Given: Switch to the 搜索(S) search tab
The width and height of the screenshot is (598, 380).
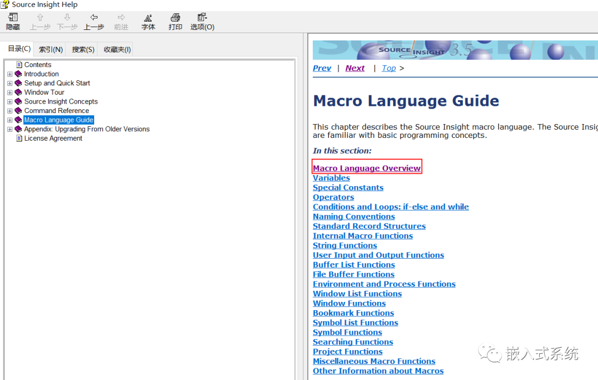Looking at the screenshot, I should 83,50.
